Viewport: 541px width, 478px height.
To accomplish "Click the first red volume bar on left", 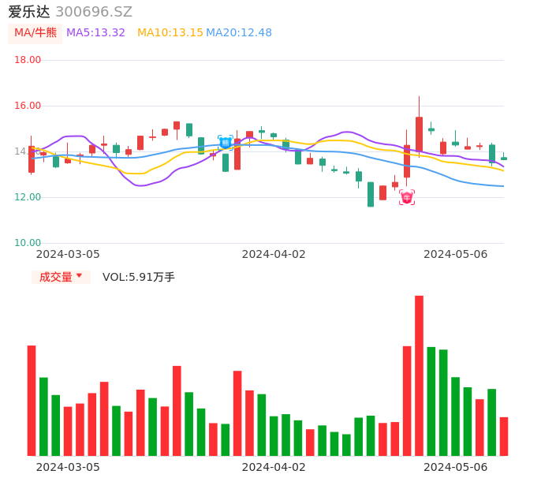I will tap(32, 400).
